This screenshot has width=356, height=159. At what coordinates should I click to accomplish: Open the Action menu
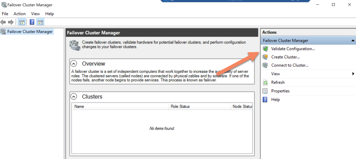tap(20, 14)
